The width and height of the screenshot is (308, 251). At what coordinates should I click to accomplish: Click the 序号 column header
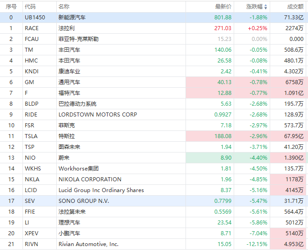(11, 7)
